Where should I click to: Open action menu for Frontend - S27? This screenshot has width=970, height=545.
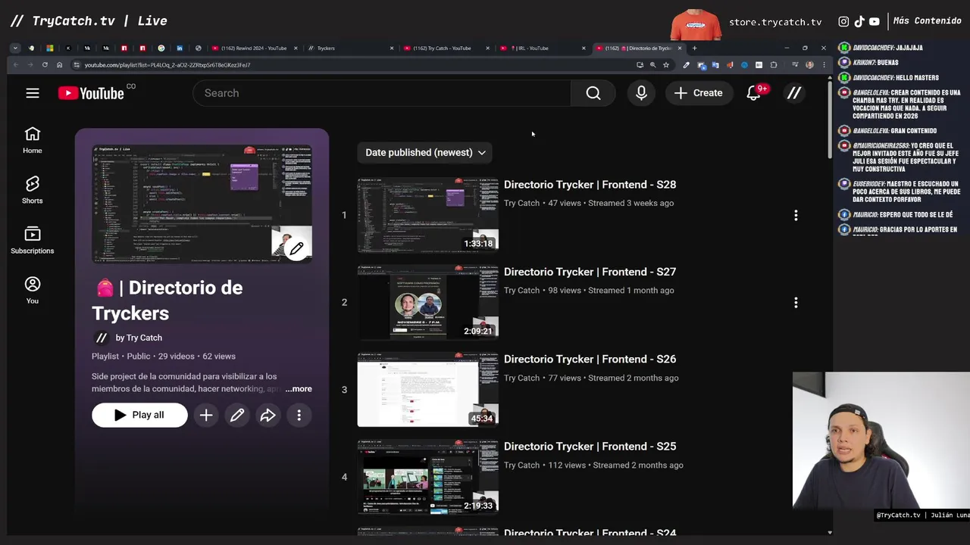[796, 302]
